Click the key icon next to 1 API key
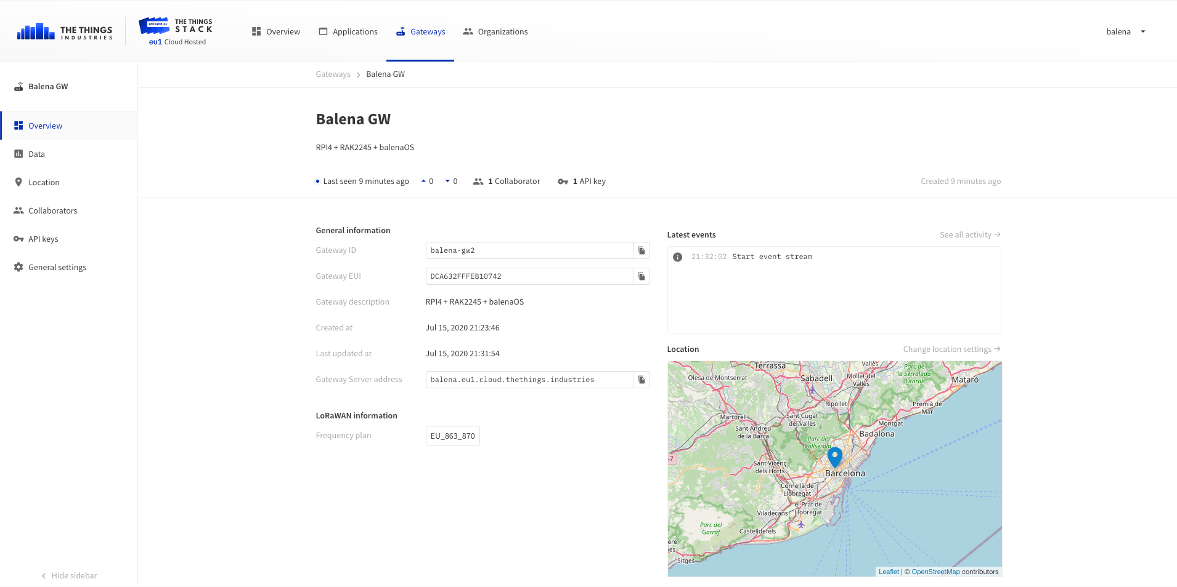 point(563,182)
